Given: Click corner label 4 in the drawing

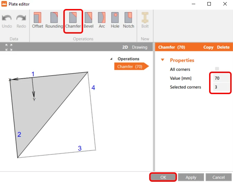Looking at the screenshot, I should [x=93, y=88].
